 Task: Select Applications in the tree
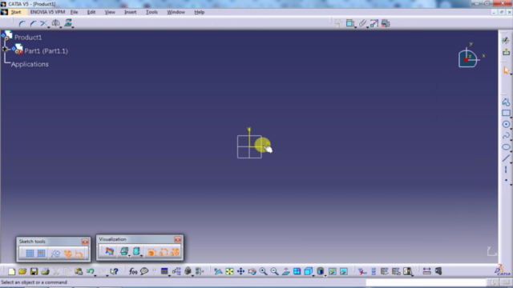pyautogui.click(x=30, y=64)
